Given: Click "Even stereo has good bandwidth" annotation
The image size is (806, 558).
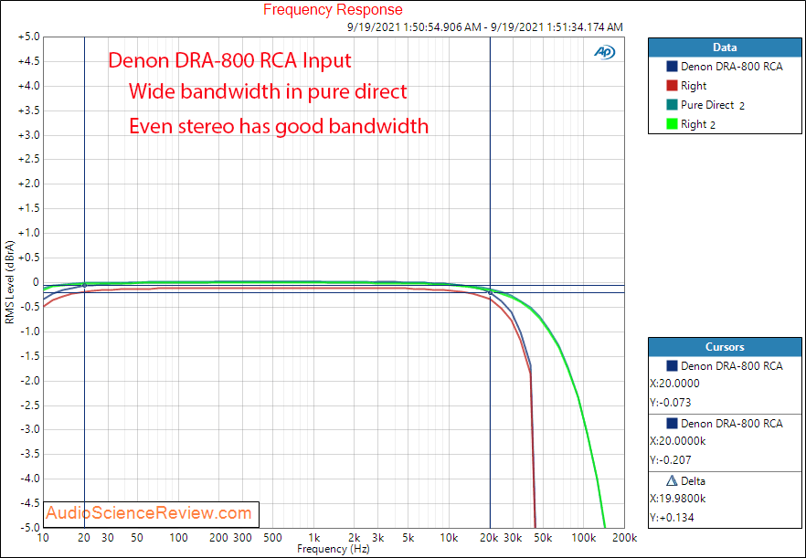Looking at the screenshot, I should pyautogui.click(x=279, y=126).
